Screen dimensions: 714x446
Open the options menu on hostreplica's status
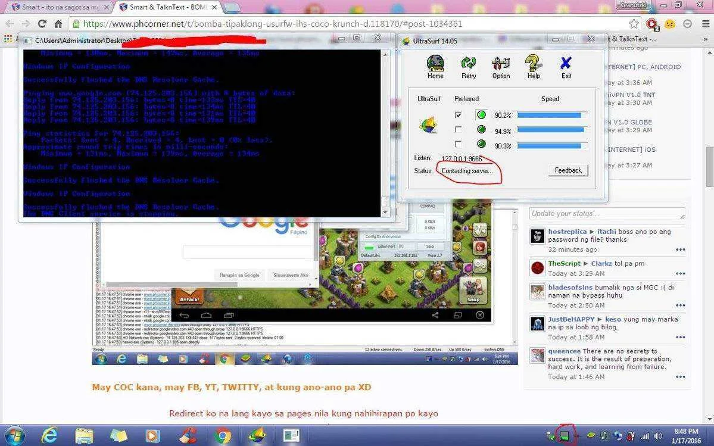pos(680,249)
